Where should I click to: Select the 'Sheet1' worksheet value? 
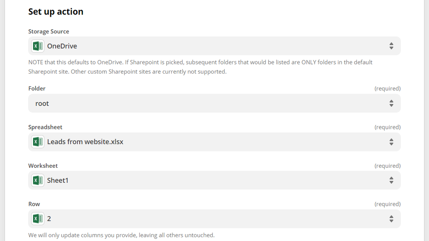pos(58,180)
